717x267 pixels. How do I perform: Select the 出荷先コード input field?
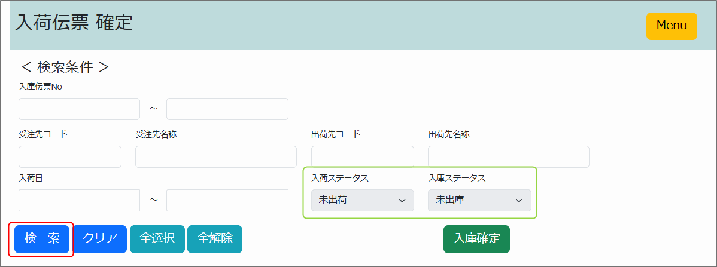point(362,157)
